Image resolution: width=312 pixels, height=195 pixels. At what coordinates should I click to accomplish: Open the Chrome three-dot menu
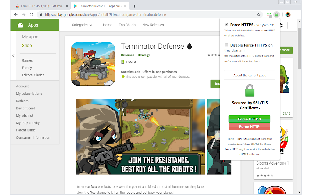point(296,15)
